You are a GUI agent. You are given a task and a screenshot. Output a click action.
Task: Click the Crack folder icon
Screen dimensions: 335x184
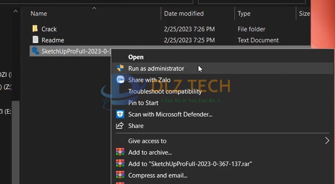(x=35, y=29)
